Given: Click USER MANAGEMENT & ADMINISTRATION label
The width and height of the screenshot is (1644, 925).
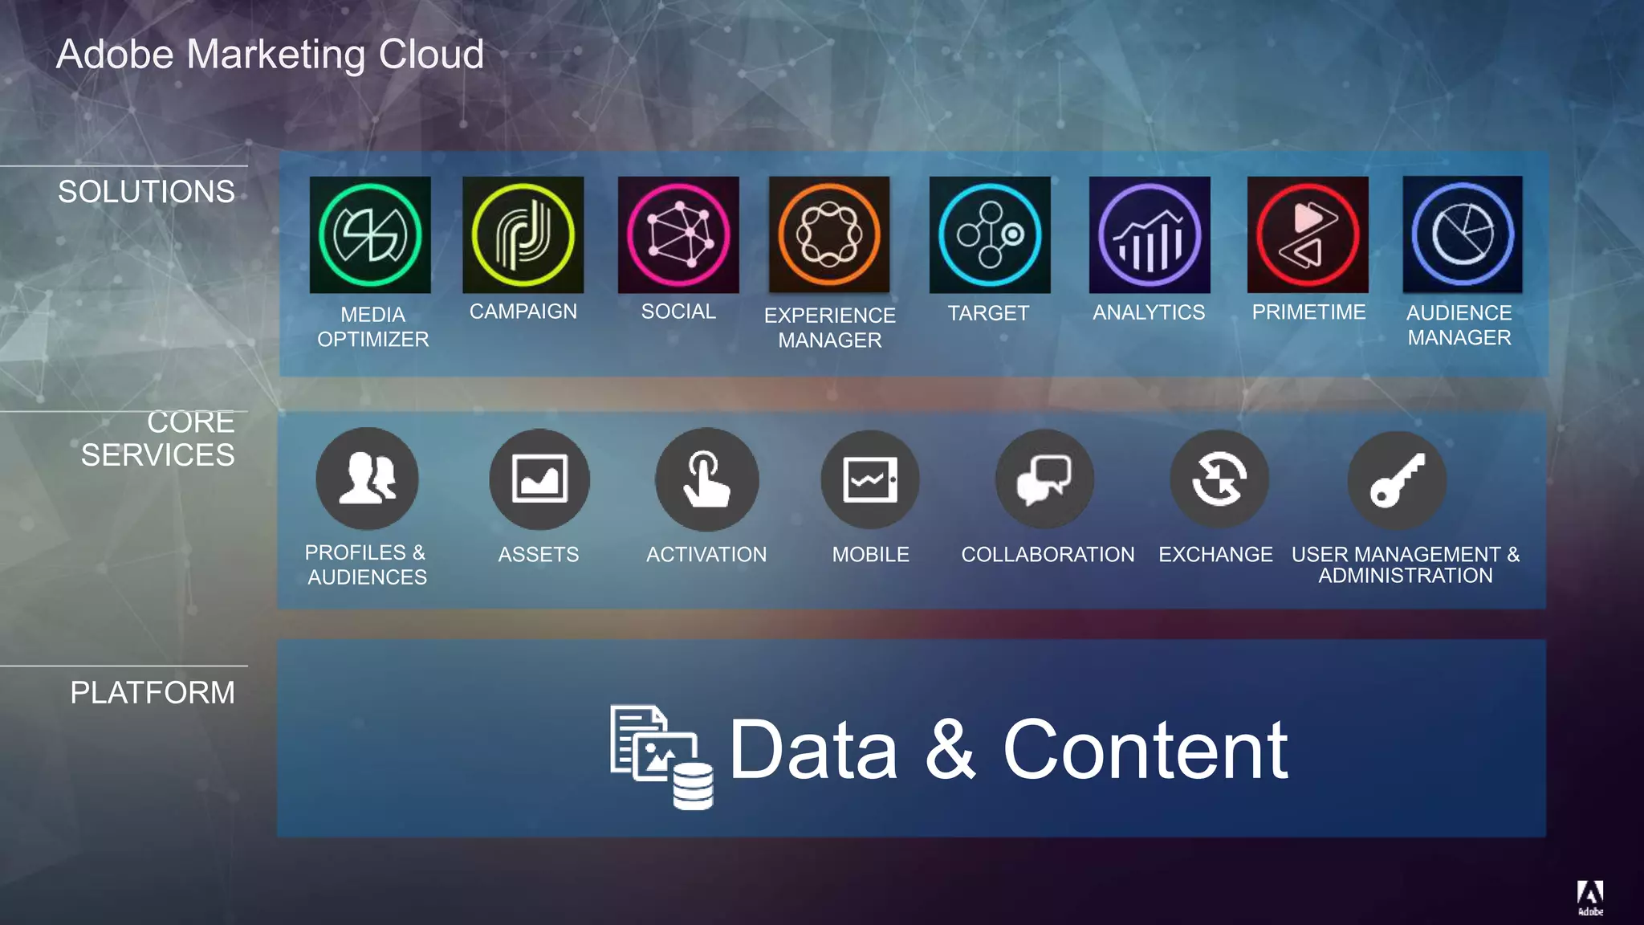Looking at the screenshot, I should click(x=1406, y=564).
